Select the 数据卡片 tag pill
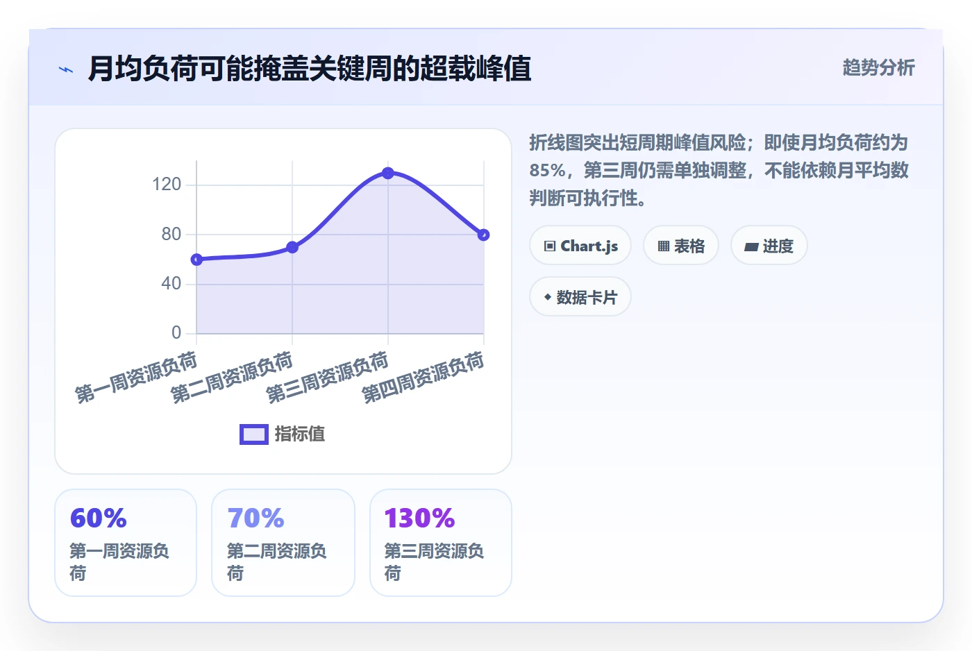 tap(580, 296)
